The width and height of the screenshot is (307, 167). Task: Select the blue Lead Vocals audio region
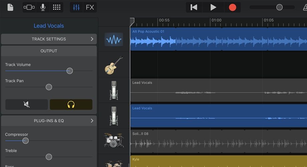coord(219,116)
